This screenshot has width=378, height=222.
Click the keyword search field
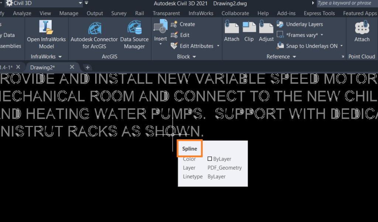[347, 3]
